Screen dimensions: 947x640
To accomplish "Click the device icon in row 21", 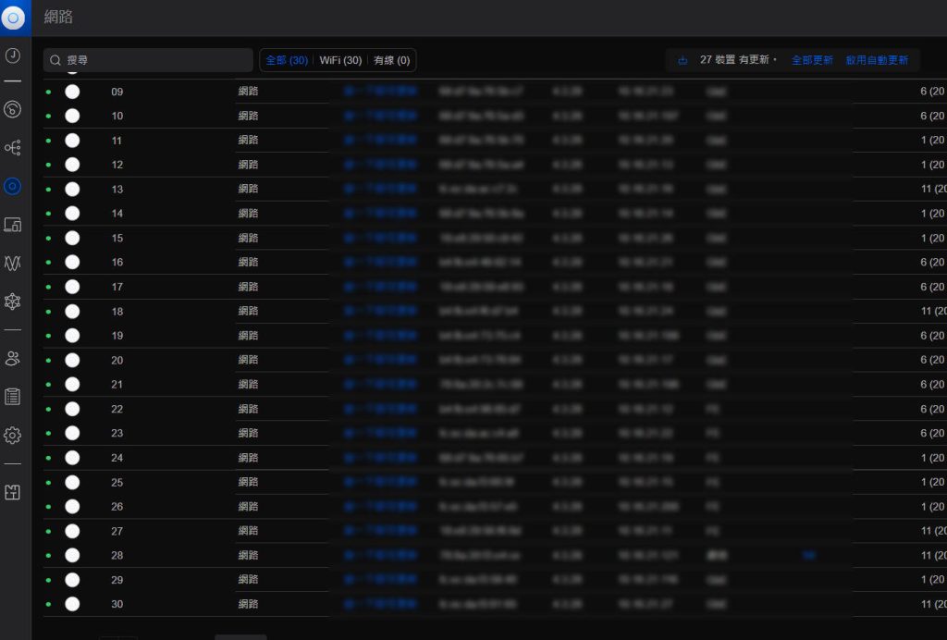I will pos(72,385).
